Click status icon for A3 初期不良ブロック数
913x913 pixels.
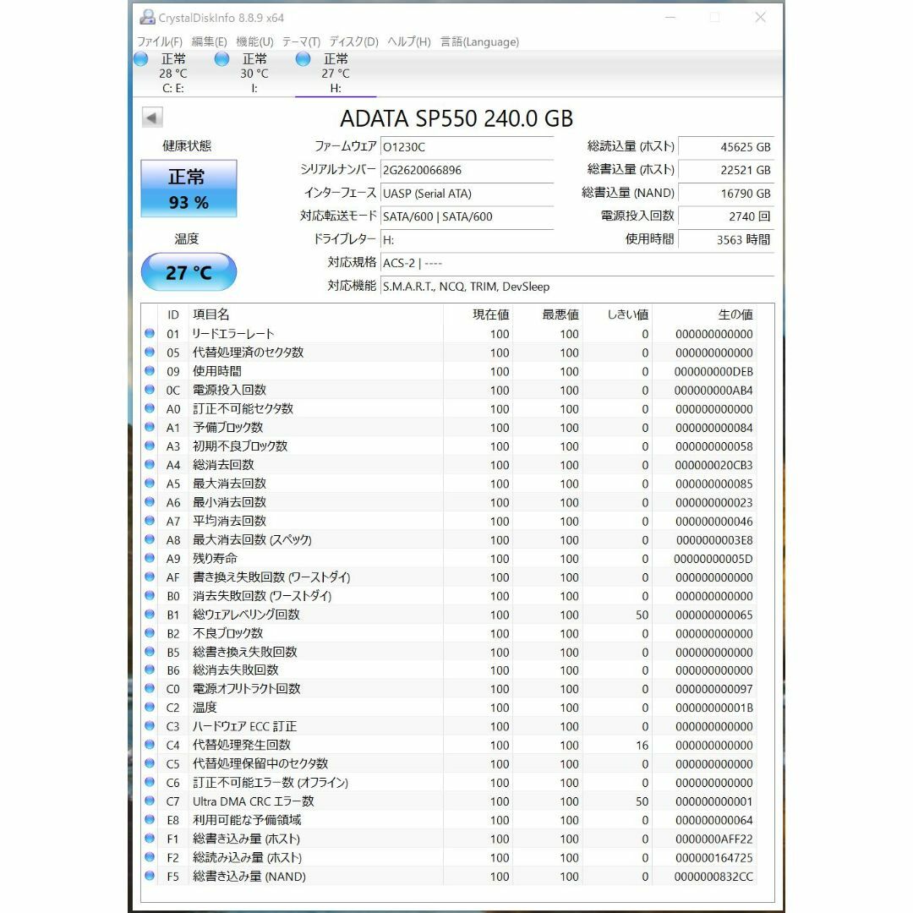point(150,446)
